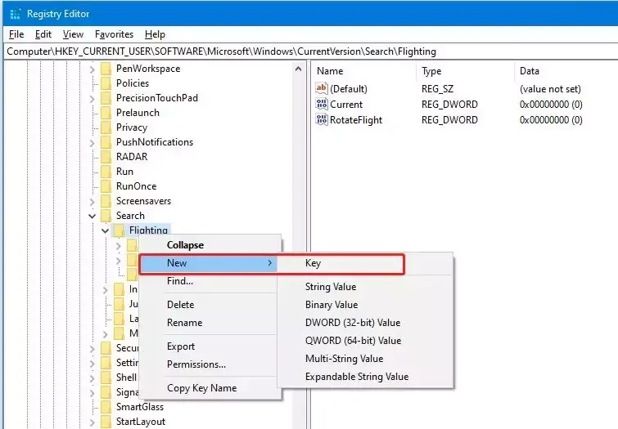Expand the PenWorkspace key arrow
This screenshot has height=429, width=618.
pos(92,69)
